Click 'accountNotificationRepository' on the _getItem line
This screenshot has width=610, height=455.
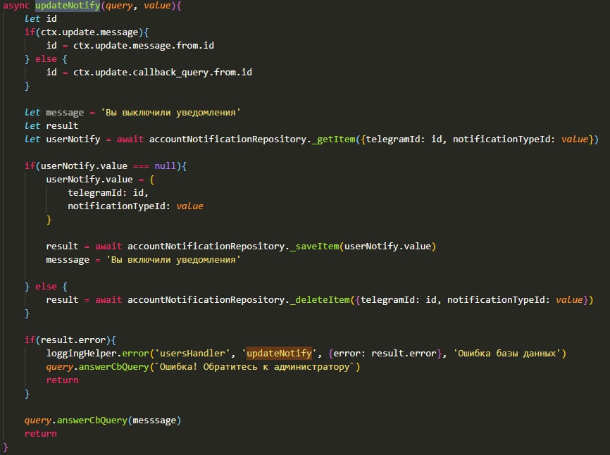228,139
